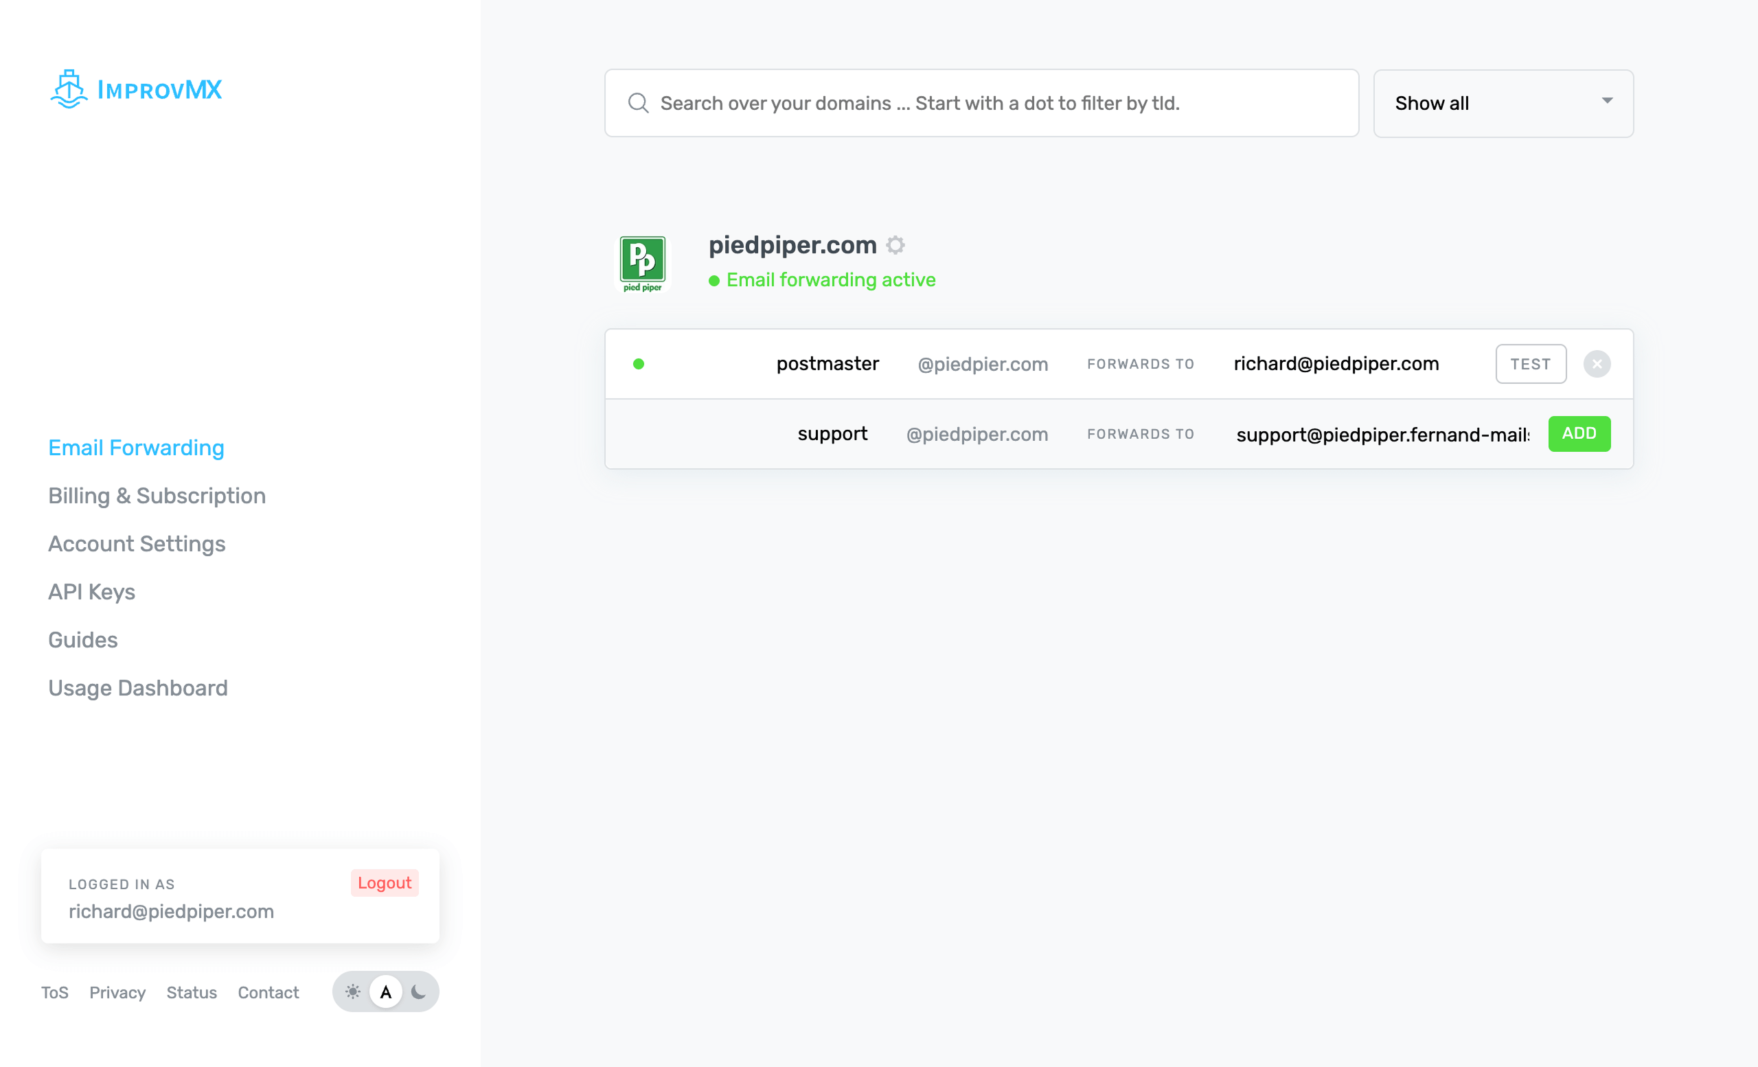1758x1067 pixels.
Task: Click the Show all dropdown arrow
Action: click(1607, 102)
